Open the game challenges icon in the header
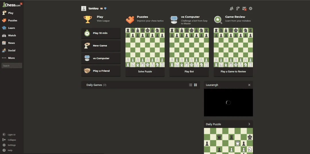This screenshot has width=310, height=154. pos(238,9)
